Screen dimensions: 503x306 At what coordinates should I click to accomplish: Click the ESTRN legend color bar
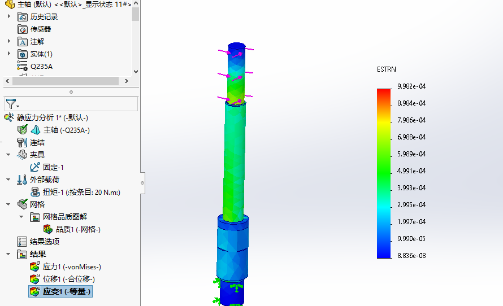click(384, 173)
